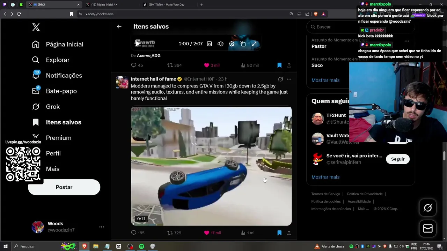This screenshot has width=447, height=251.
Task: Enter fullscreen on the top video
Action: pyautogui.click(x=254, y=44)
